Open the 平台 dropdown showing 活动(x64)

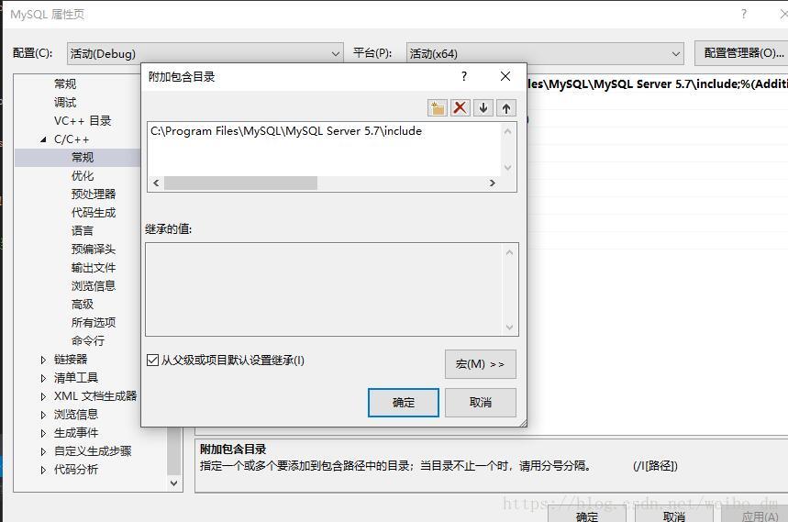pos(545,54)
